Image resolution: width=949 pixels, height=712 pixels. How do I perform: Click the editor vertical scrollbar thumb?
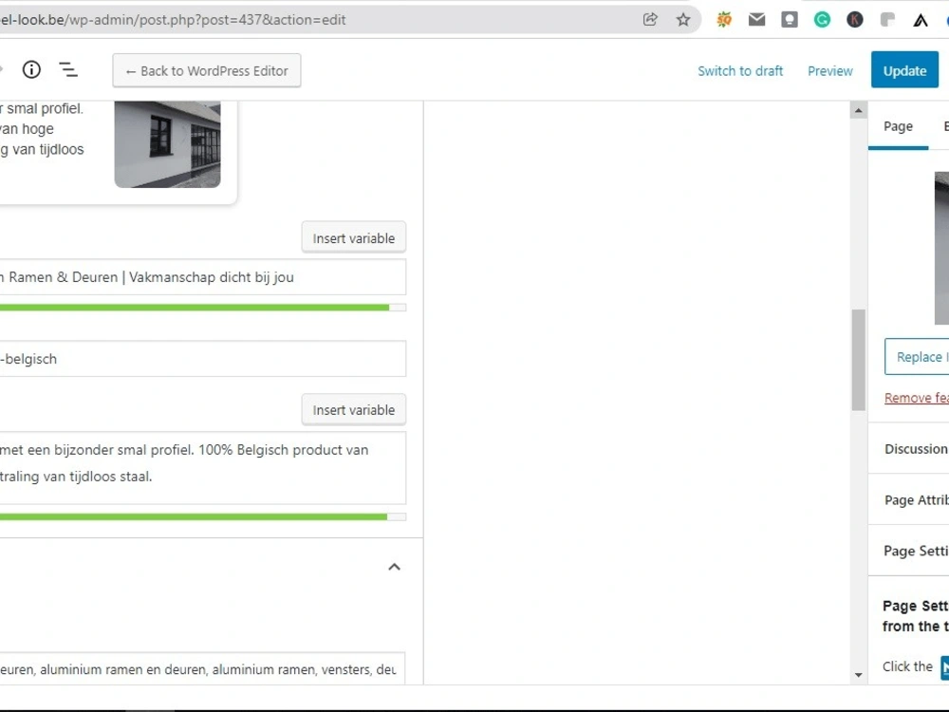coord(858,360)
